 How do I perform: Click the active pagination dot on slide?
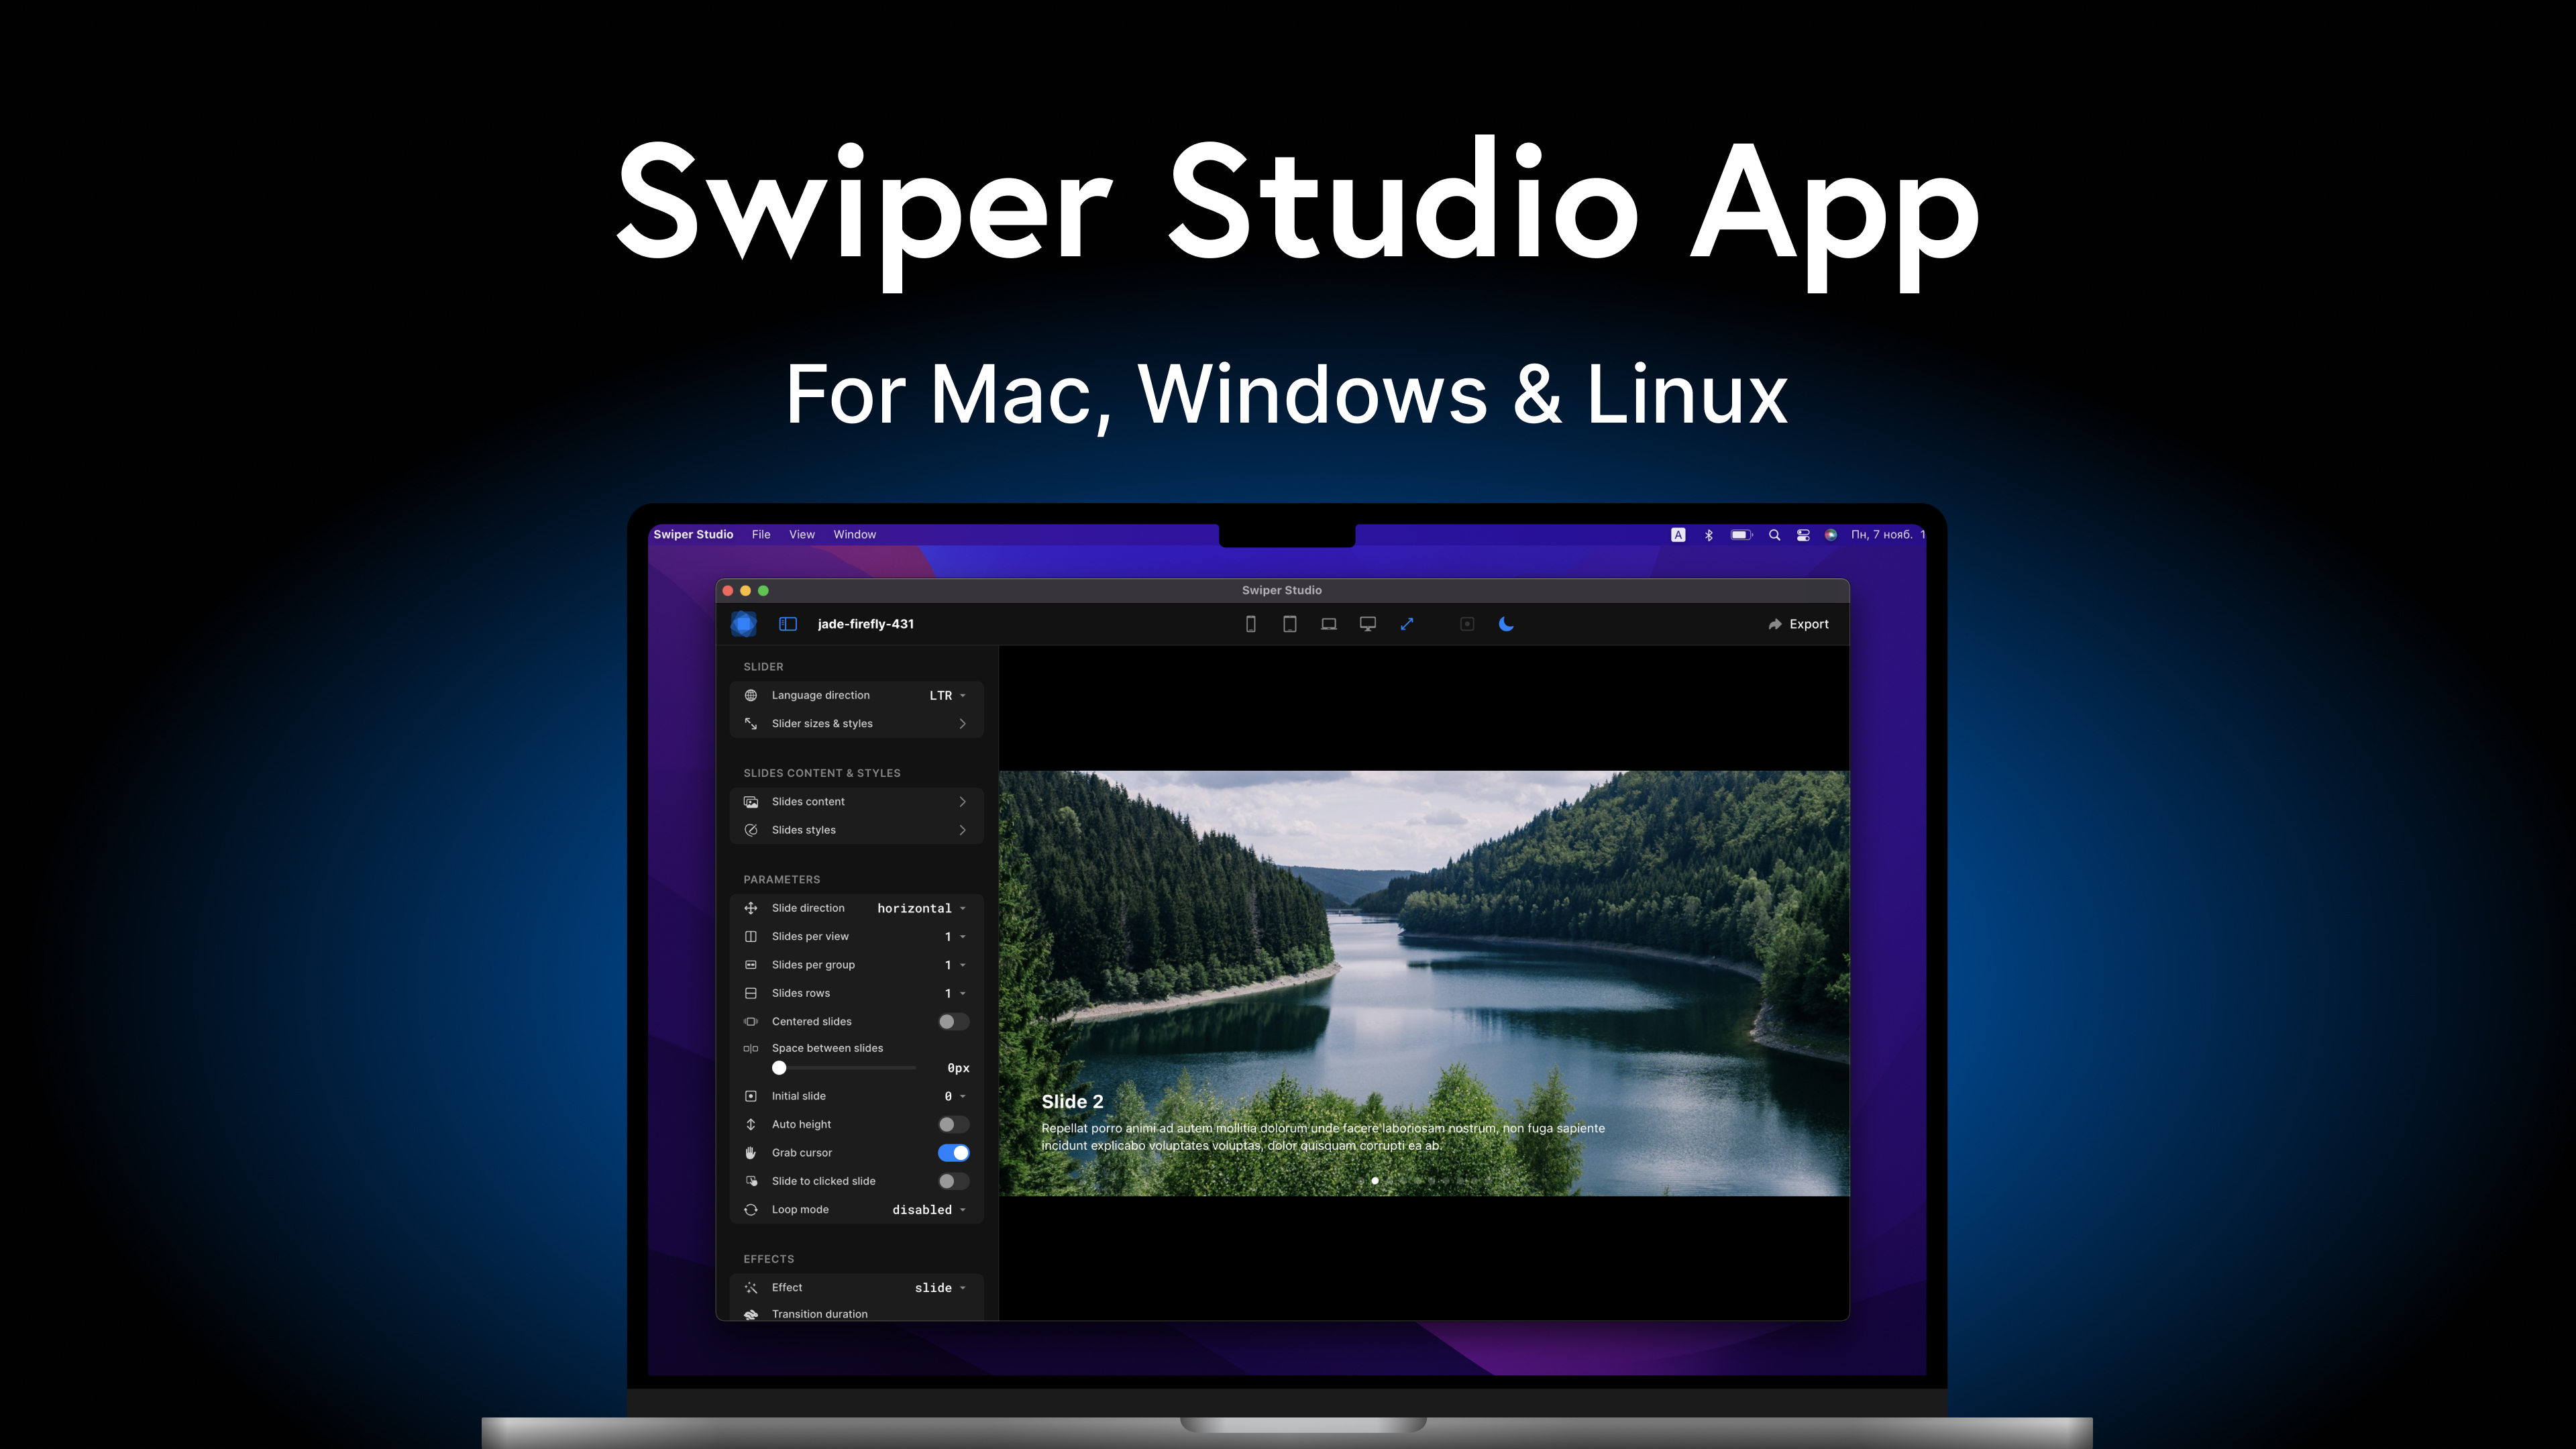tap(1375, 1181)
